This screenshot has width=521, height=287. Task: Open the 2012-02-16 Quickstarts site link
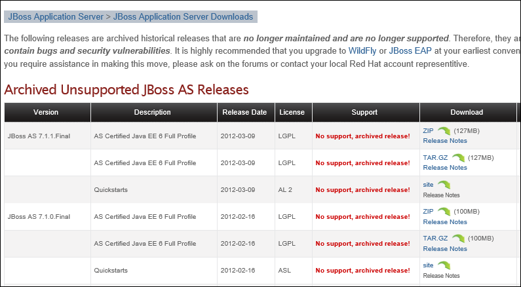[428, 265]
